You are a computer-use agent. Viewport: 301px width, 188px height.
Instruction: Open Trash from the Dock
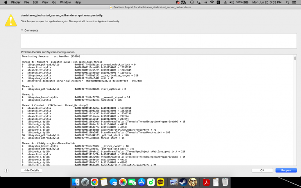225,182
